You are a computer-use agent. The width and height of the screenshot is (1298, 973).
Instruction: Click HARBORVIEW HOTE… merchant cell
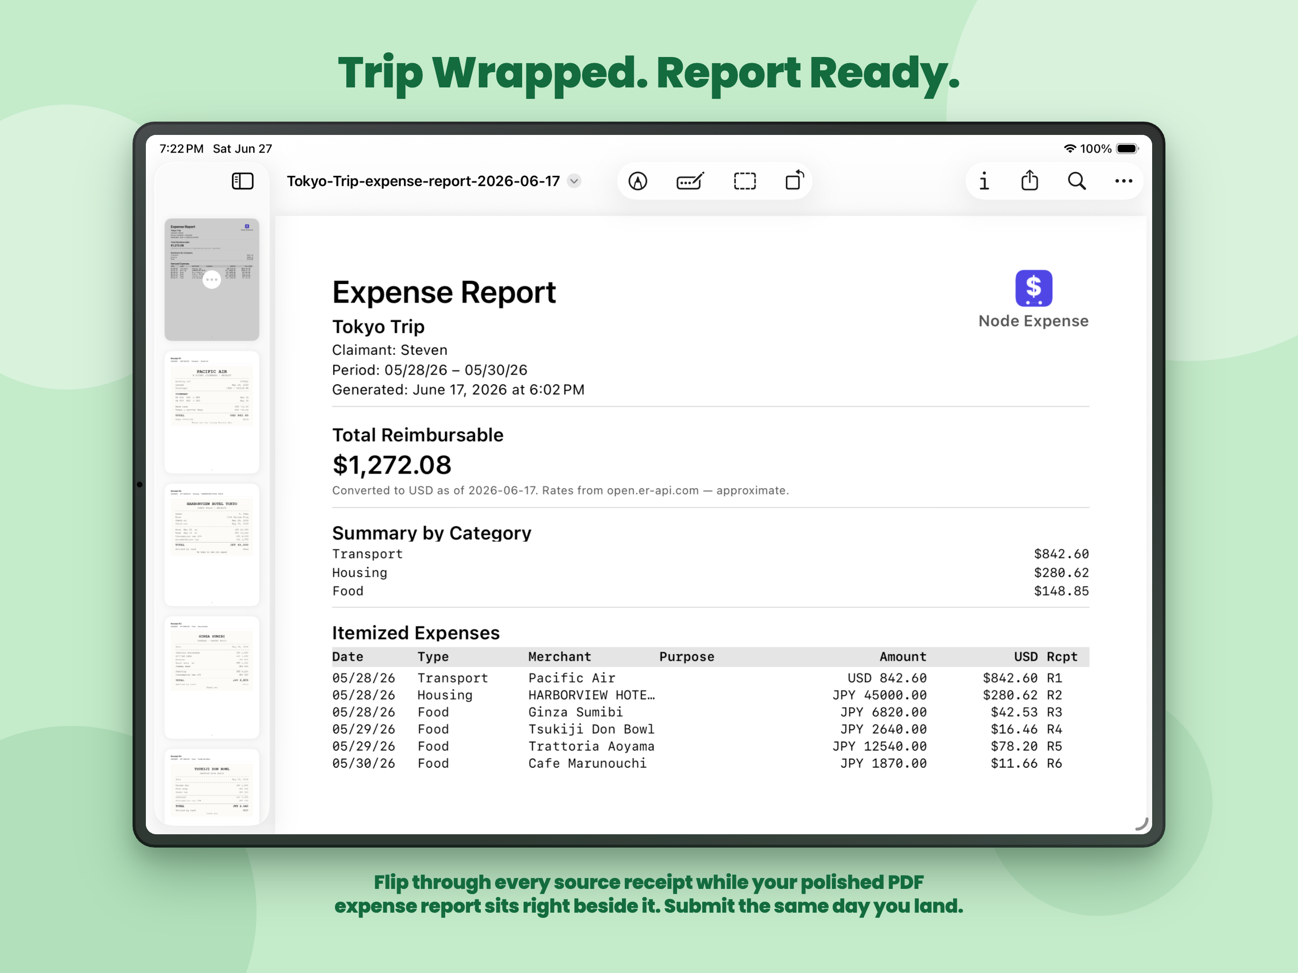[592, 695]
